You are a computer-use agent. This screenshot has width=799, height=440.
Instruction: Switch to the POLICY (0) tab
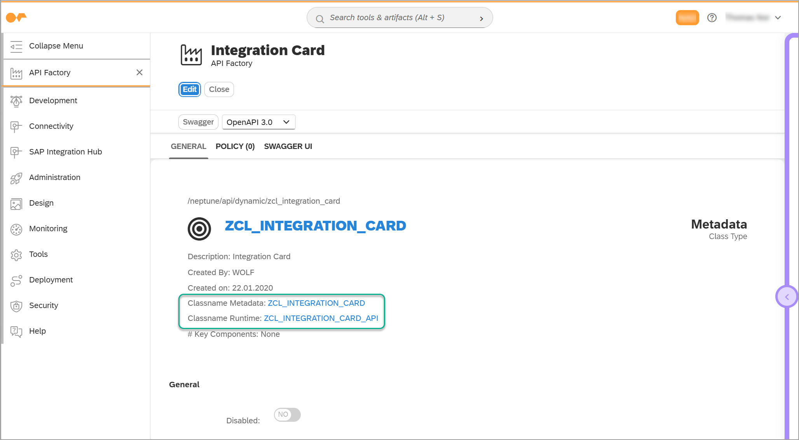coord(235,147)
